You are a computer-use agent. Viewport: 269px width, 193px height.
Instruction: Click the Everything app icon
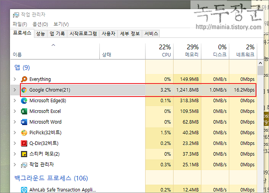click(x=24, y=79)
